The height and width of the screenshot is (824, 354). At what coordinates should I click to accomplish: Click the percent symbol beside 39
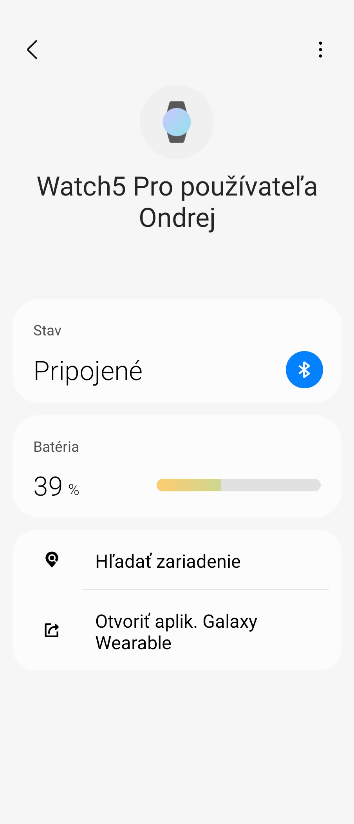tap(74, 489)
